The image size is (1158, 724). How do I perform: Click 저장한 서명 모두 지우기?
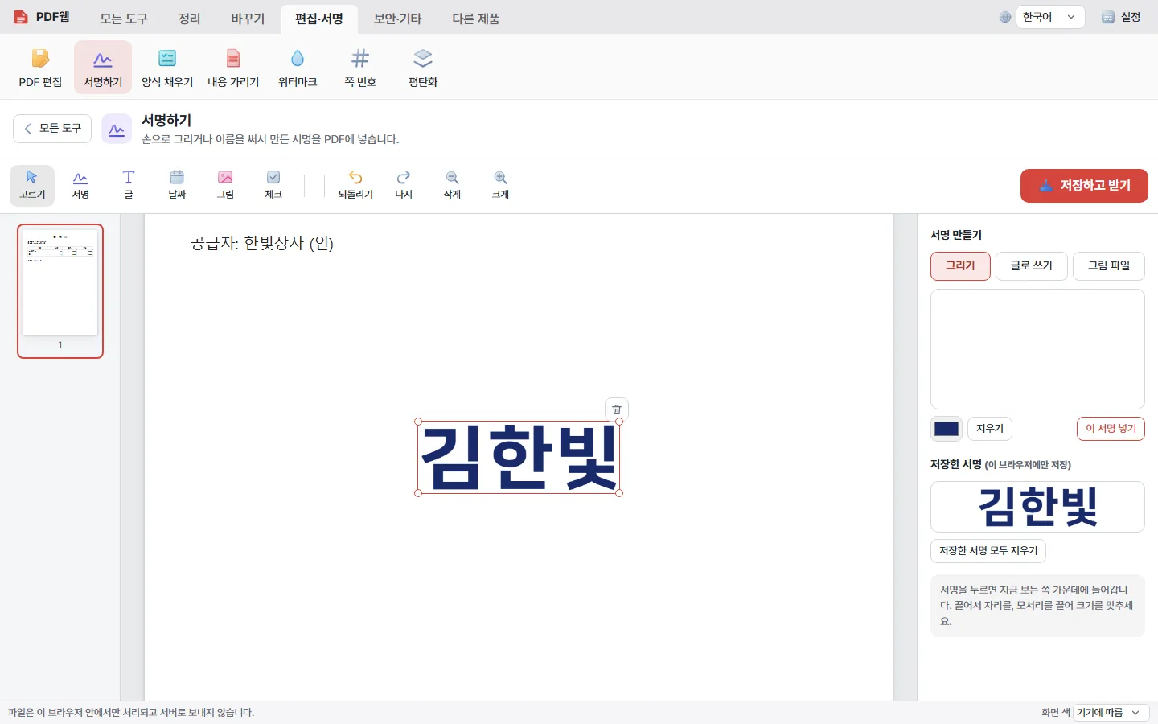[988, 551]
